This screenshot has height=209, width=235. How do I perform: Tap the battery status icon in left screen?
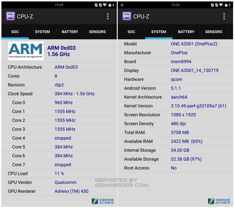coord(110,5)
